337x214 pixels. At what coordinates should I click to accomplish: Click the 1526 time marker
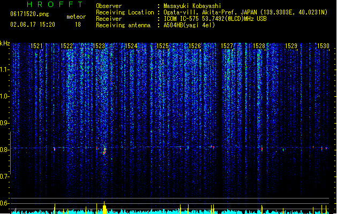(x=194, y=46)
